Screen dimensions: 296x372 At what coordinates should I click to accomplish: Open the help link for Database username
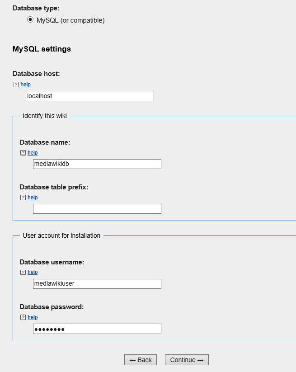click(x=33, y=272)
